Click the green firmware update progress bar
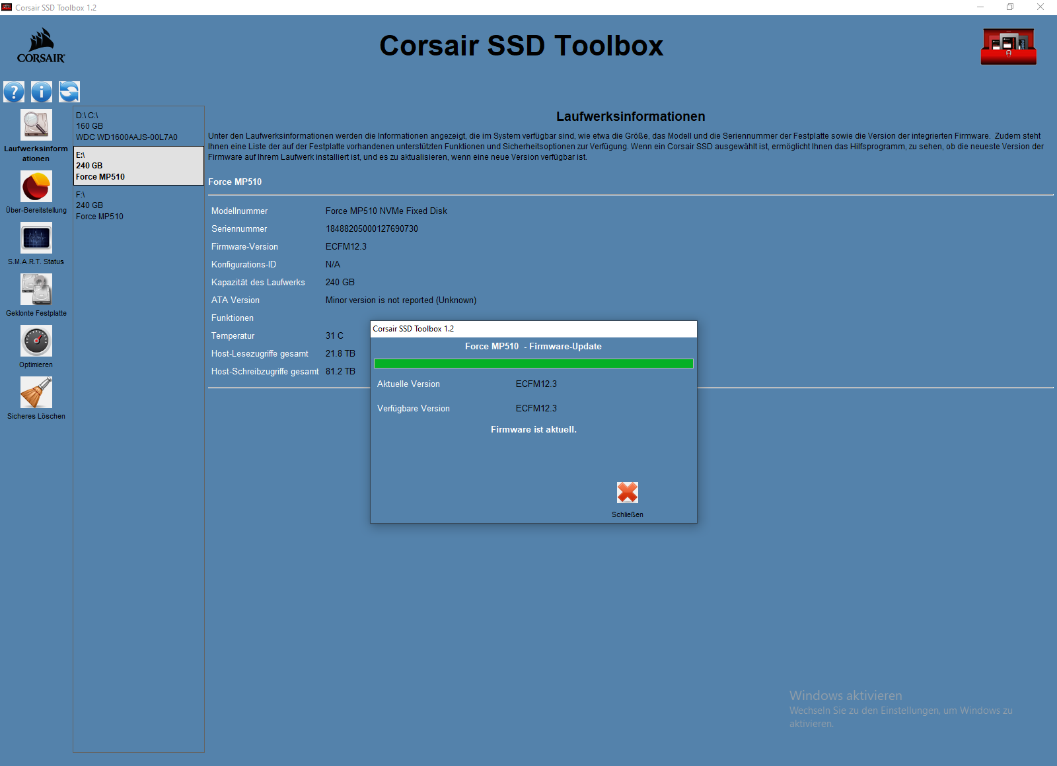The height and width of the screenshot is (766, 1057). click(x=534, y=364)
